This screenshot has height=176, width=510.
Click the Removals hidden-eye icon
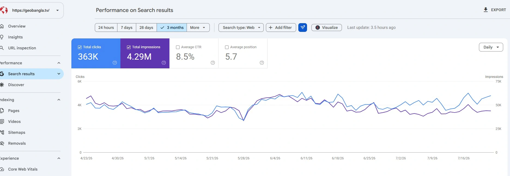click(2, 143)
